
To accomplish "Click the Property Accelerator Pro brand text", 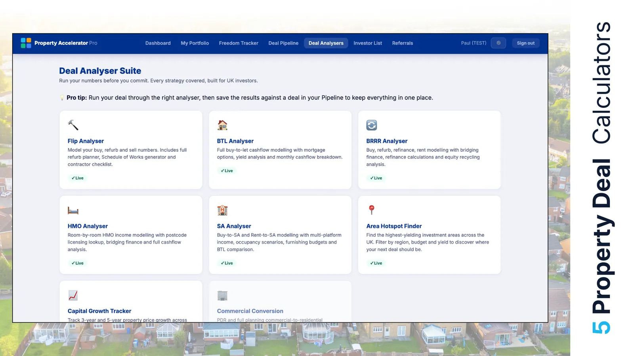I will click(66, 43).
